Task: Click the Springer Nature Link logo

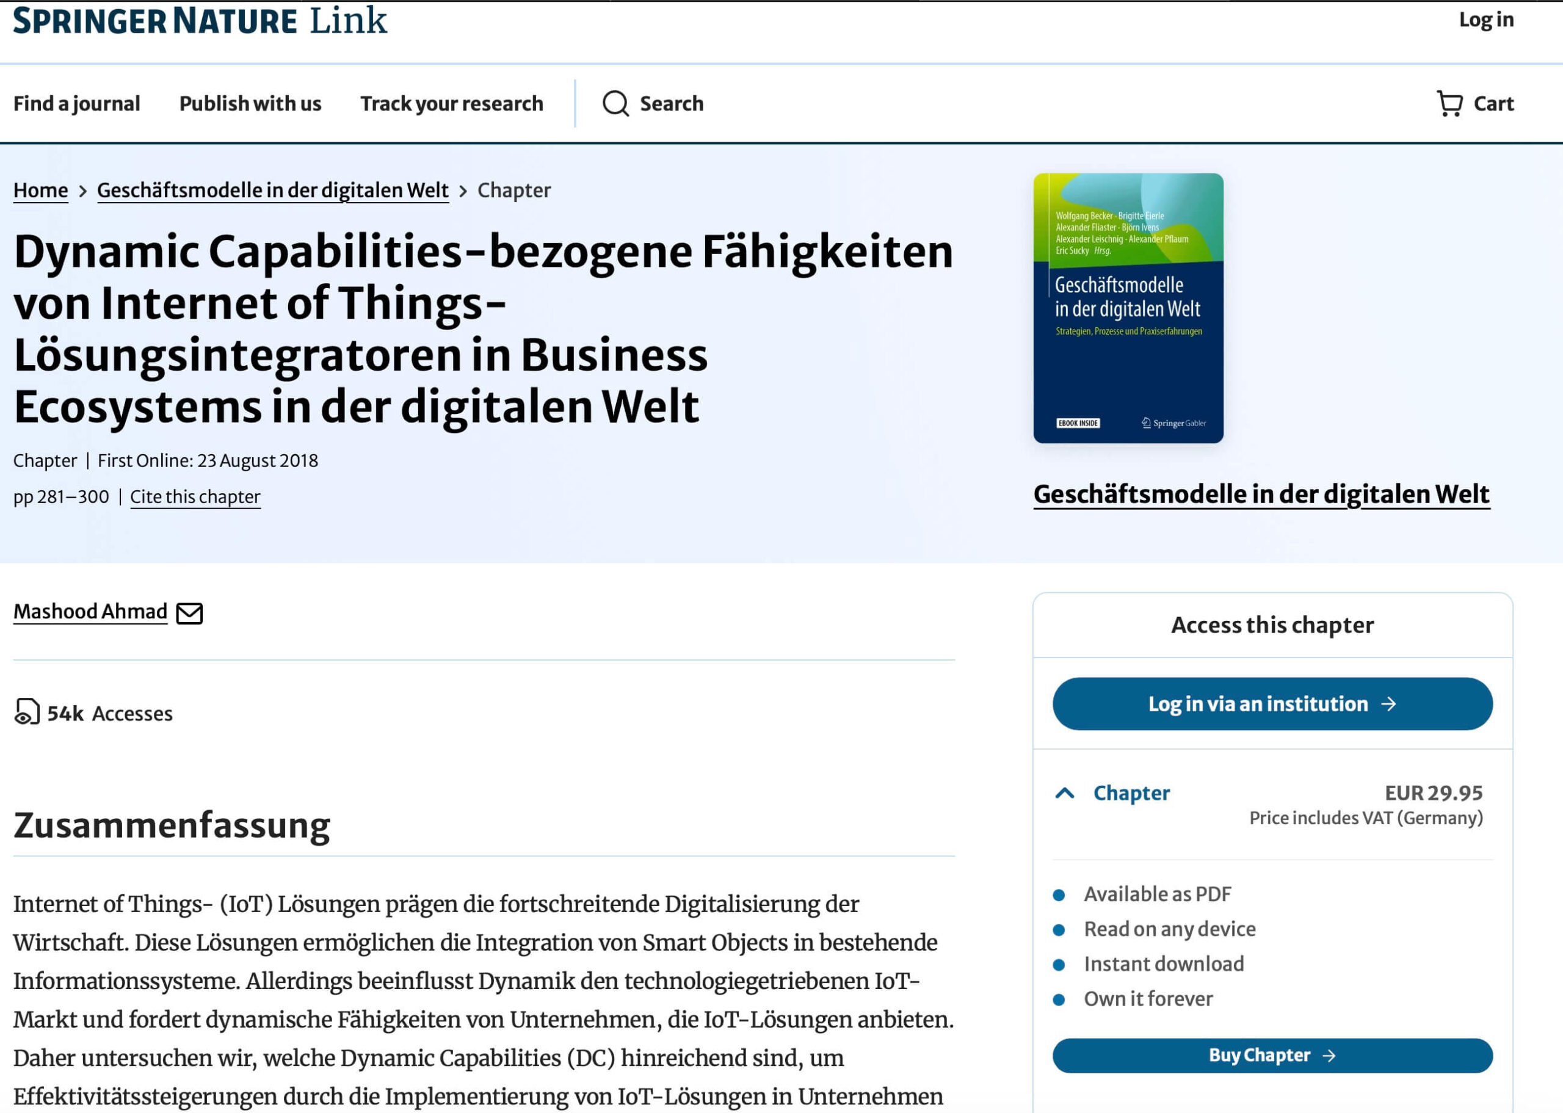Action: [x=200, y=20]
